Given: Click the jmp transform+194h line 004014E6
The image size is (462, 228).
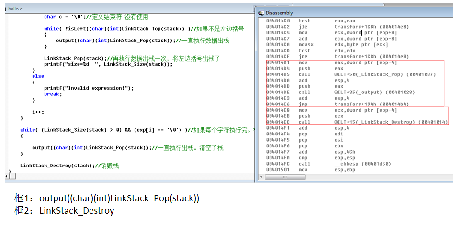Looking at the screenshot, I should [x=338, y=104].
